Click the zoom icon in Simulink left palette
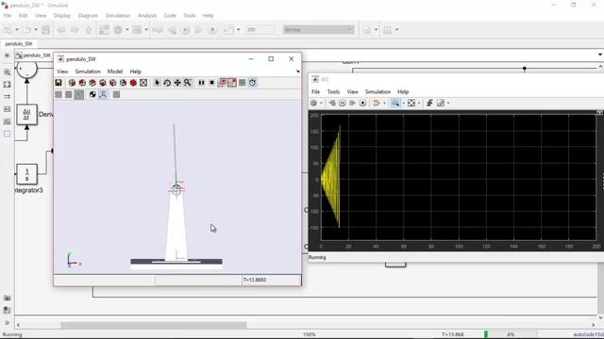The width and height of the screenshot is (604, 339). click(7, 72)
